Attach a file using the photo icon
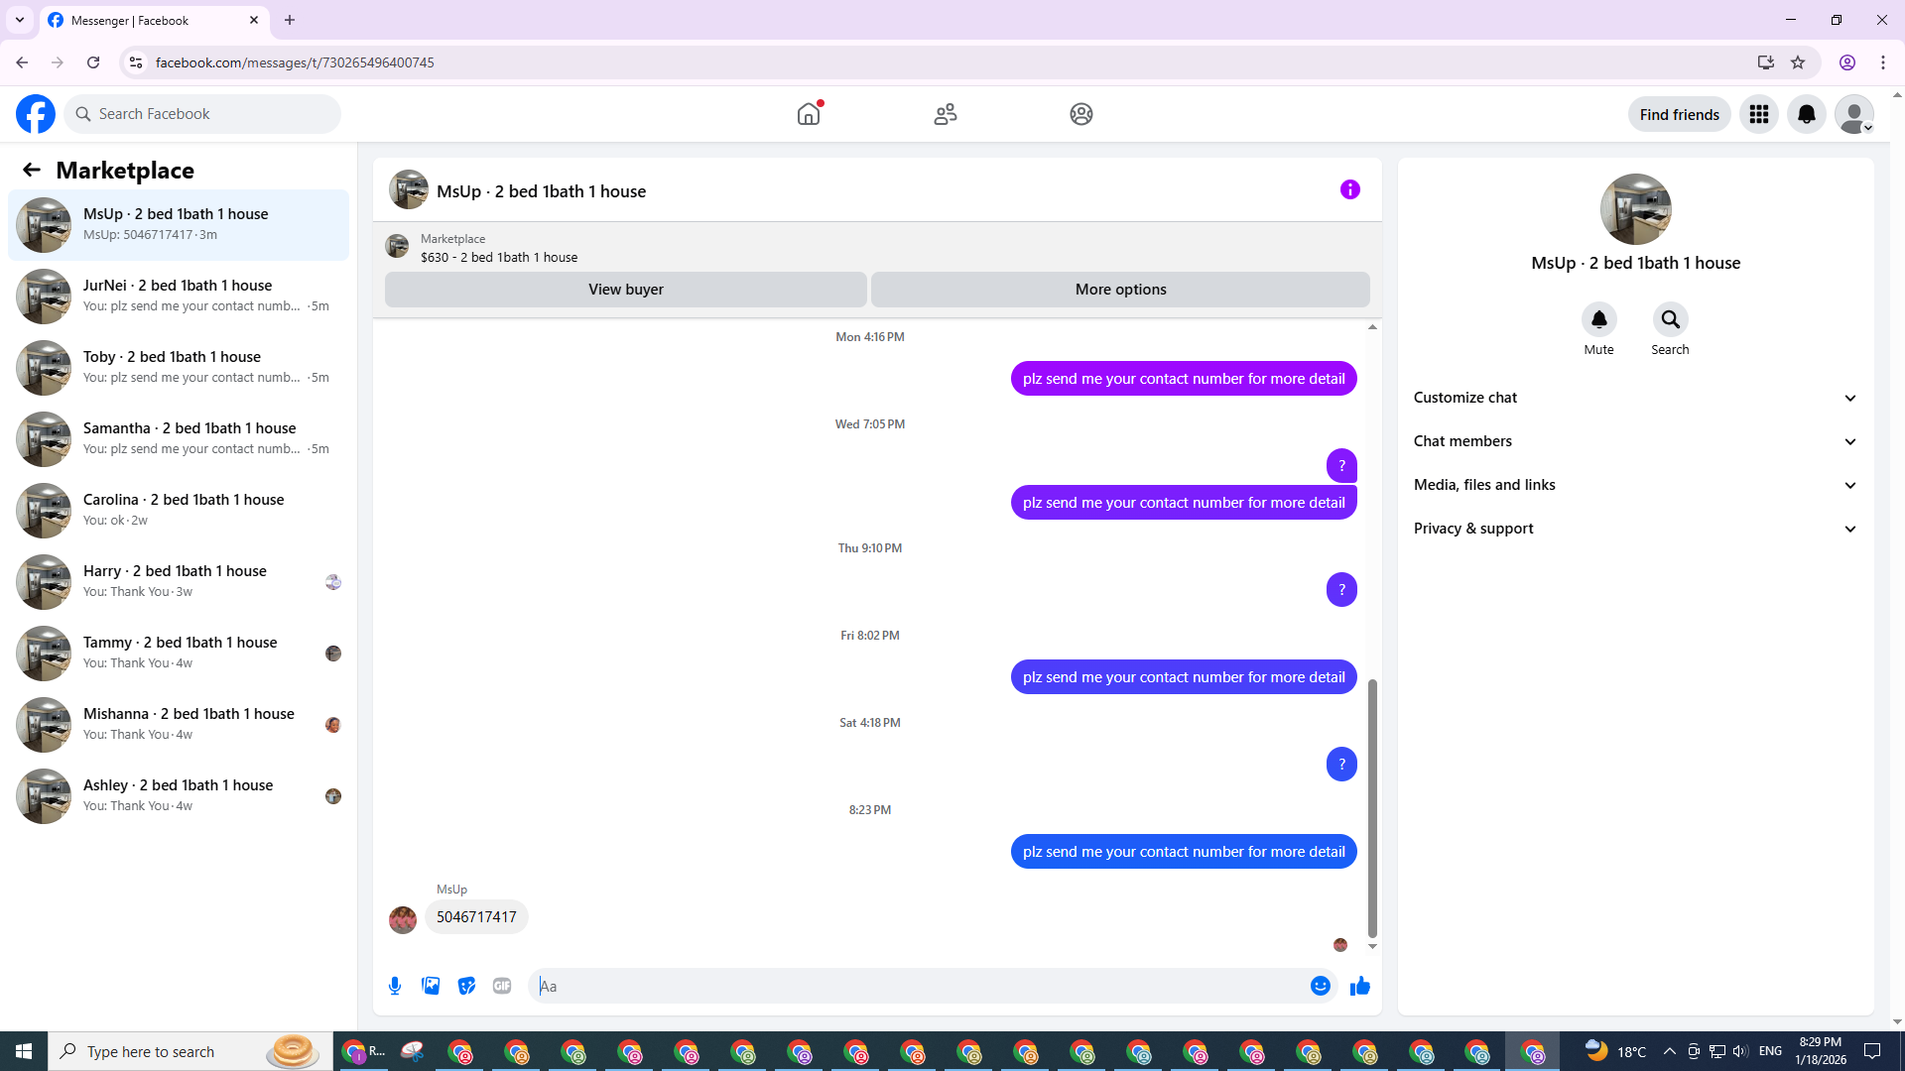The image size is (1905, 1071). coord(431,986)
